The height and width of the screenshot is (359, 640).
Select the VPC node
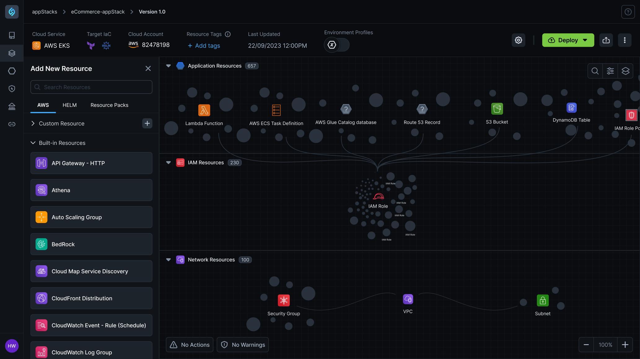coord(408,299)
